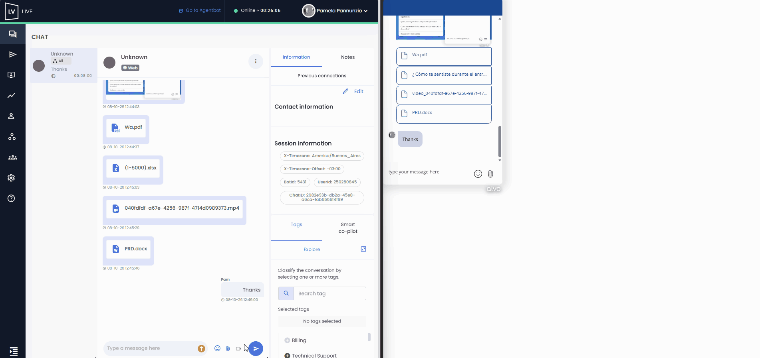Open the Chat section in left sidebar

click(13, 34)
